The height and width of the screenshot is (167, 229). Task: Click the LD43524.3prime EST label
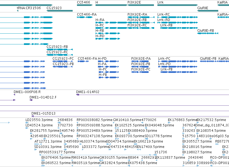coord(39,125)
